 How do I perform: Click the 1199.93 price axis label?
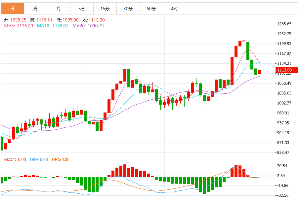284,44
